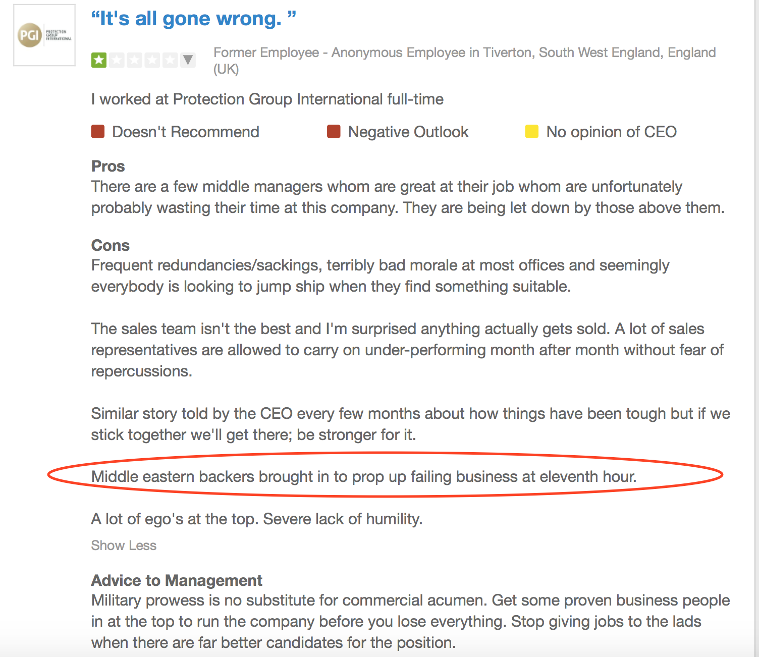Click the Advice to Management heading
This screenshot has height=657, width=759.
click(177, 580)
